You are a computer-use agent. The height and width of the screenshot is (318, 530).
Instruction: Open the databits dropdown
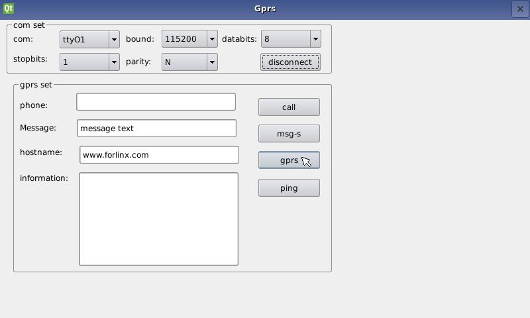[x=291, y=39]
